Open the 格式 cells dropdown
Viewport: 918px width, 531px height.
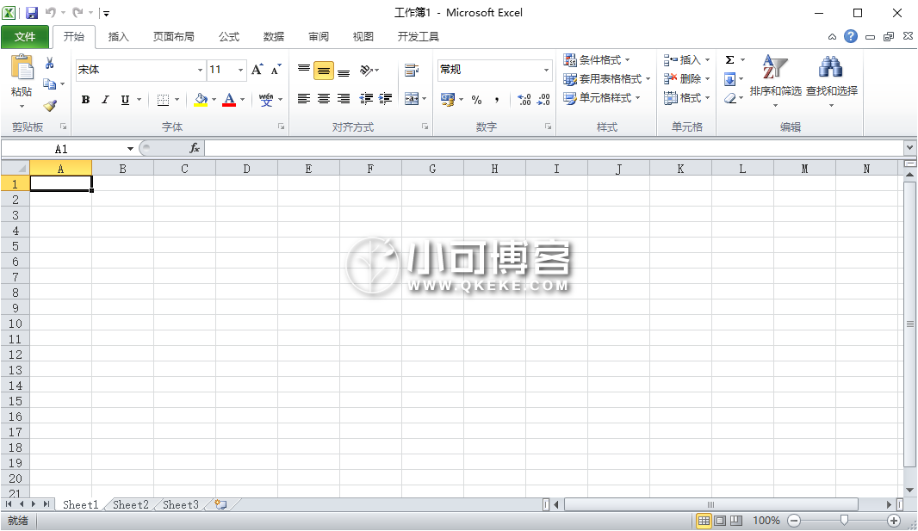[x=686, y=97]
